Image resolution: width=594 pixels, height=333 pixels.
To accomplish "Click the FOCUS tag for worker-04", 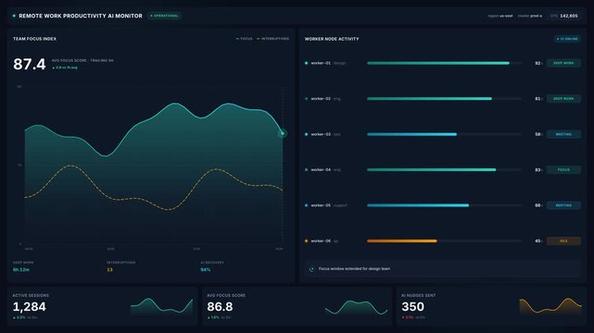I will pos(563,169).
